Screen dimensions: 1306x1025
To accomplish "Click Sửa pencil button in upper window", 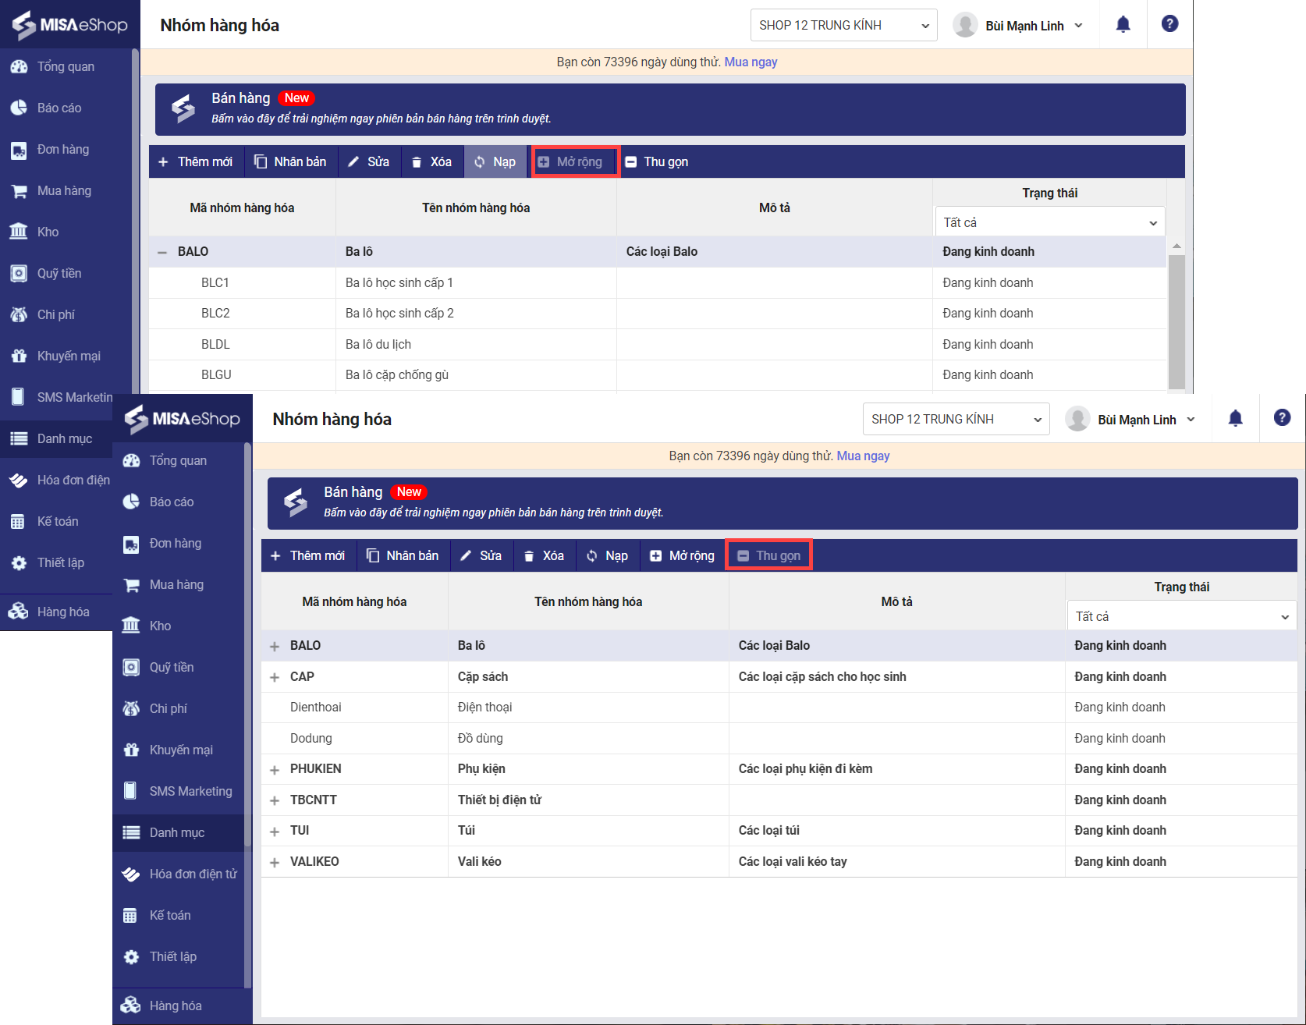I will point(369,161).
